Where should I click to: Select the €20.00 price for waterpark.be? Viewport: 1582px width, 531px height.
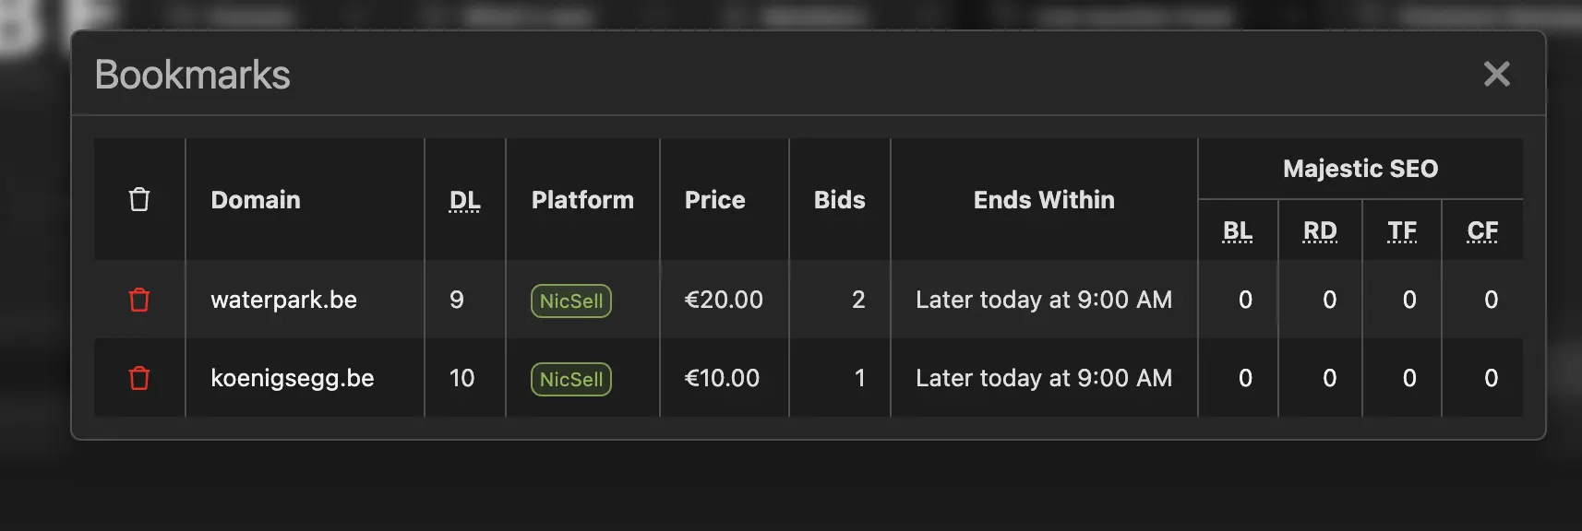click(x=724, y=300)
